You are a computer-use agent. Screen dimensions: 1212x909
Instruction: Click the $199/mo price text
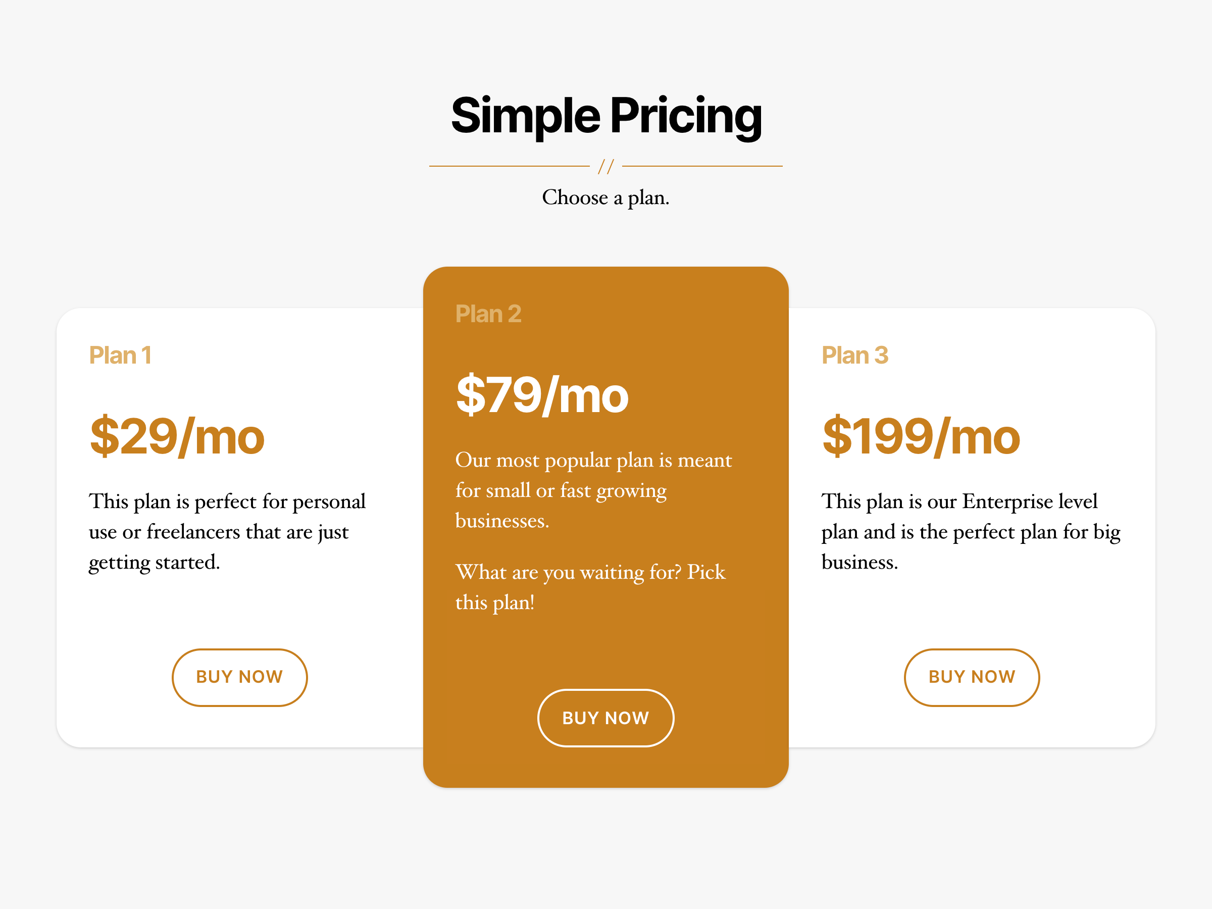[x=922, y=436]
